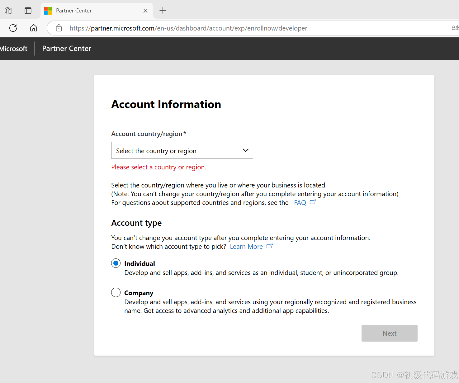459x383 pixels.
Task: Open a new browser tab
Action: (x=163, y=11)
